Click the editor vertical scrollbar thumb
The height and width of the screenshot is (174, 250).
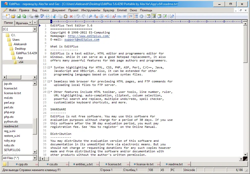pos(245,44)
